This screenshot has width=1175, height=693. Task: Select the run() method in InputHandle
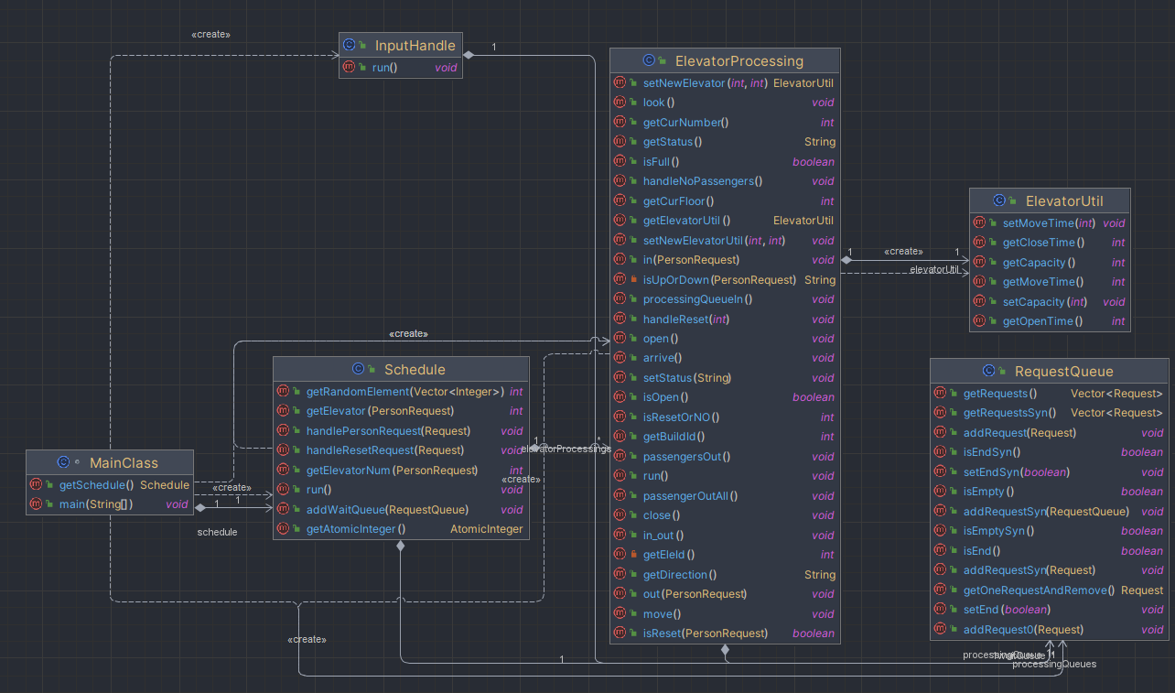click(x=400, y=67)
